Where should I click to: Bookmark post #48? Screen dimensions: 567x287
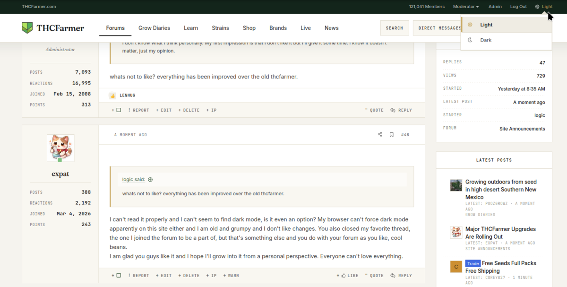(x=392, y=135)
